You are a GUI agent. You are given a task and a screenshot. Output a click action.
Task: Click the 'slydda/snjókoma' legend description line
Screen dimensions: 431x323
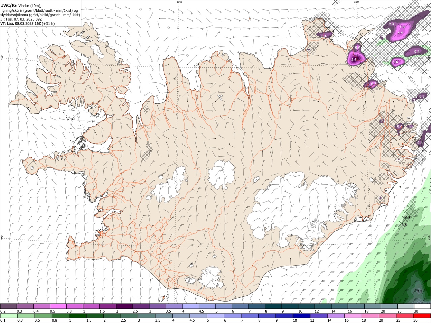point(40,15)
